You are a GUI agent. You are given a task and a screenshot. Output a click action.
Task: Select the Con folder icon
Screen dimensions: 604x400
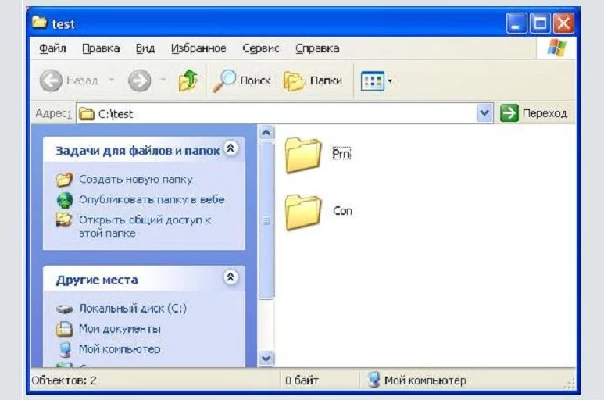303,212
